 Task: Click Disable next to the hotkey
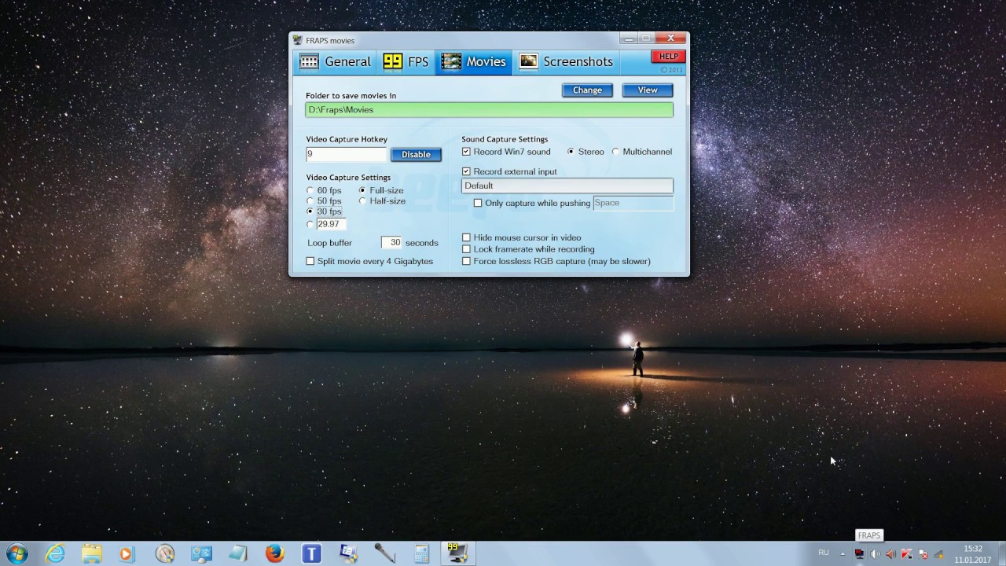[x=416, y=155]
